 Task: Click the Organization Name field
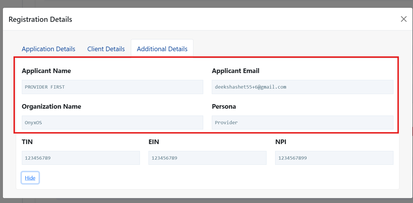[113, 122]
